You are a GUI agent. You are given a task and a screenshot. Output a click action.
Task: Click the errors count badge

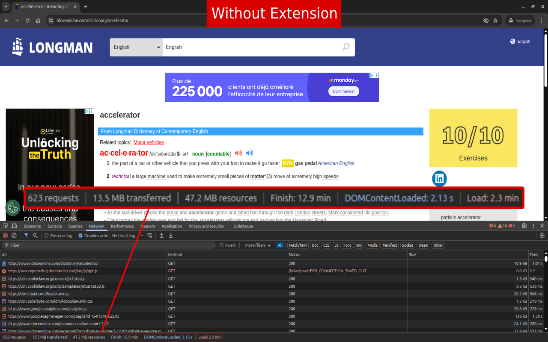492,226
